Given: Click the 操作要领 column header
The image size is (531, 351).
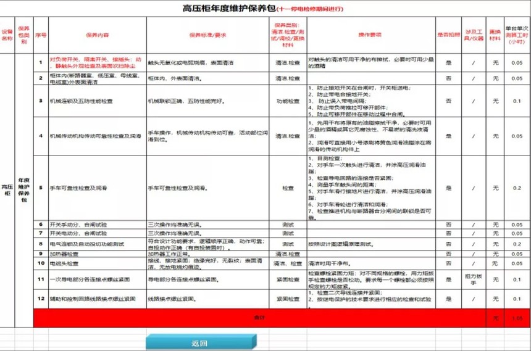Looking at the screenshot, I should 371,35.
